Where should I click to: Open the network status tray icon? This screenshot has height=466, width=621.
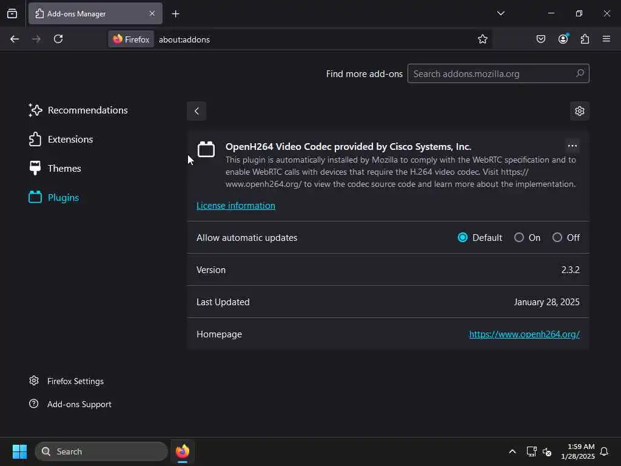531,451
